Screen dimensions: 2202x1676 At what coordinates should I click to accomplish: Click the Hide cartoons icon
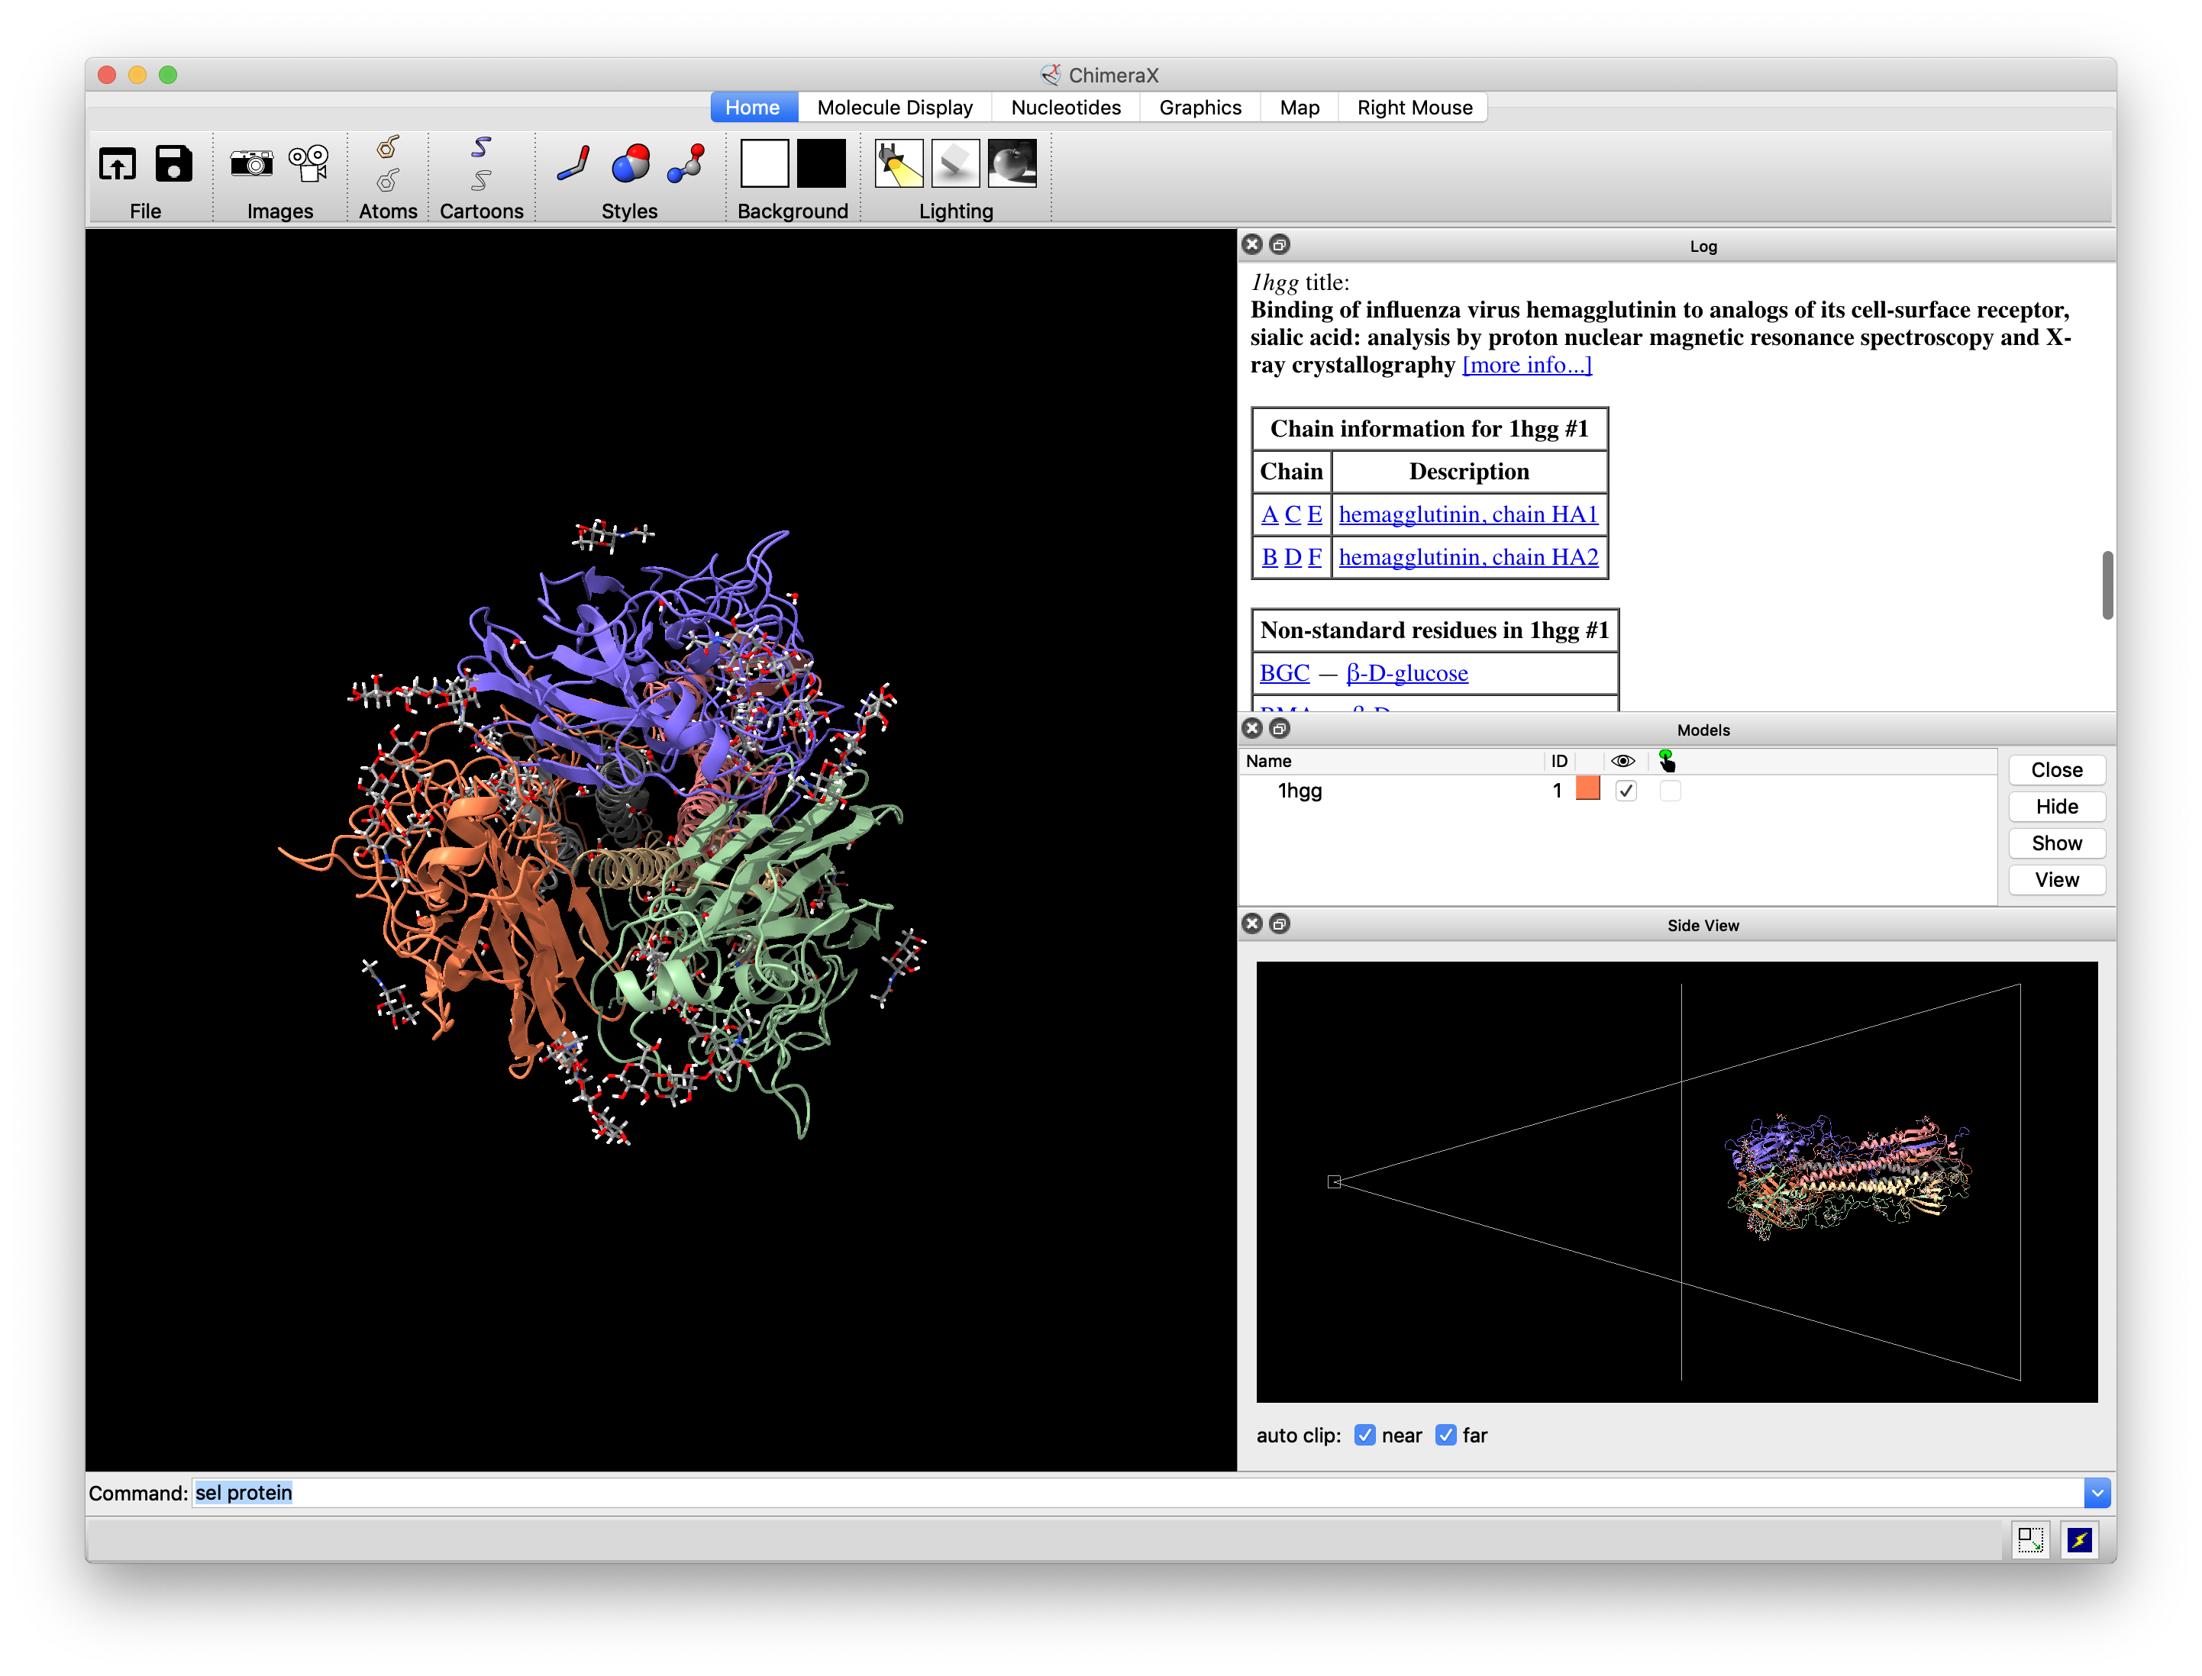pos(481,181)
